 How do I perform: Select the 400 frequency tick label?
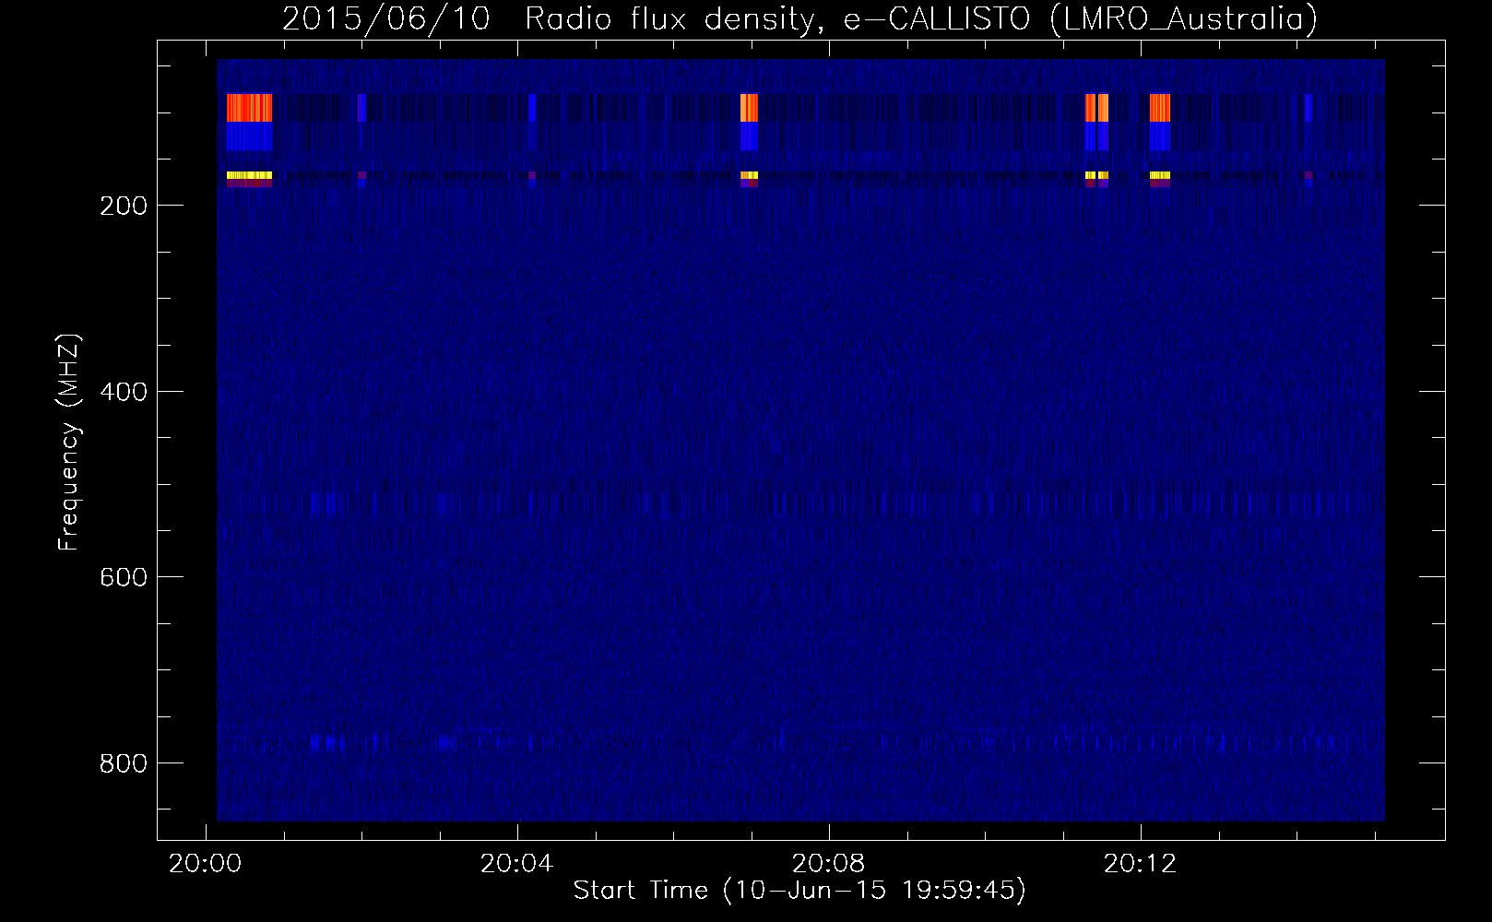(x=124, y=392)
